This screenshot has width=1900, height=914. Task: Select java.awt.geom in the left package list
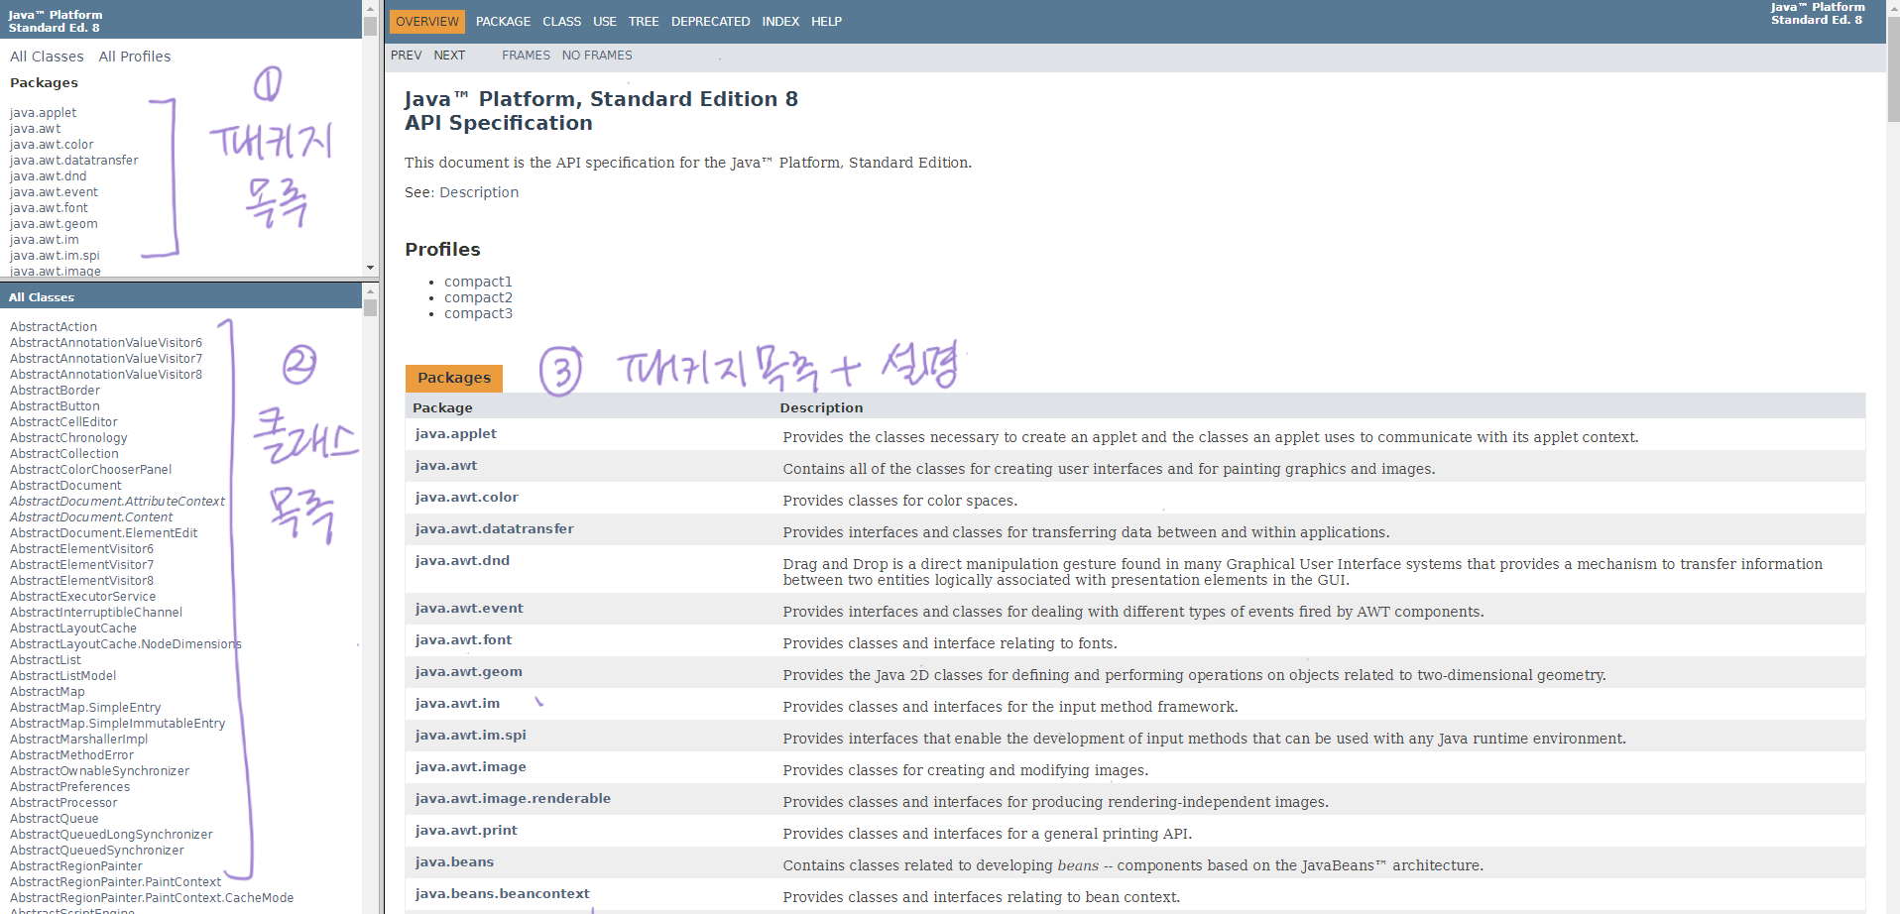point(54,224)
